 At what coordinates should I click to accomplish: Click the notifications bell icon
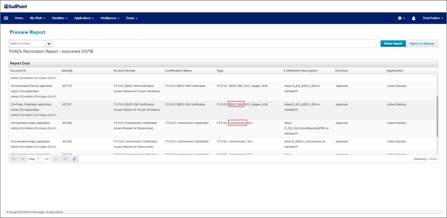point(413,18)
